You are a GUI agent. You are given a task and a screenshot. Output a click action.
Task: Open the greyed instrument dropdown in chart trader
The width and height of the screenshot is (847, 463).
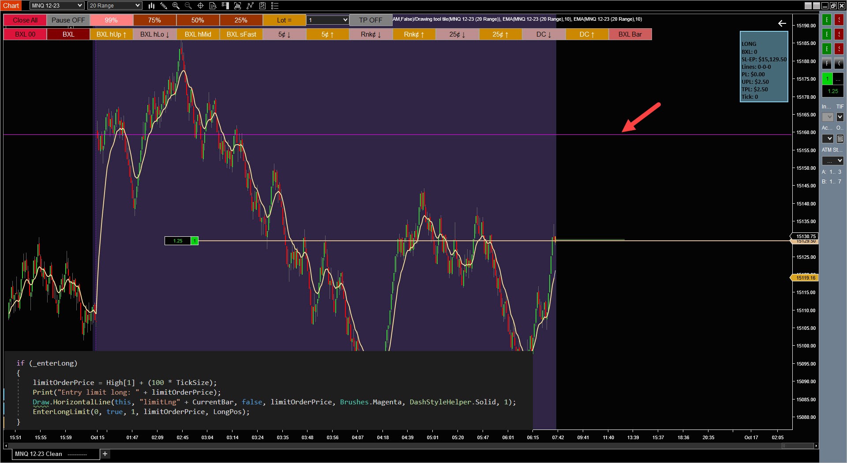(828, 117)
